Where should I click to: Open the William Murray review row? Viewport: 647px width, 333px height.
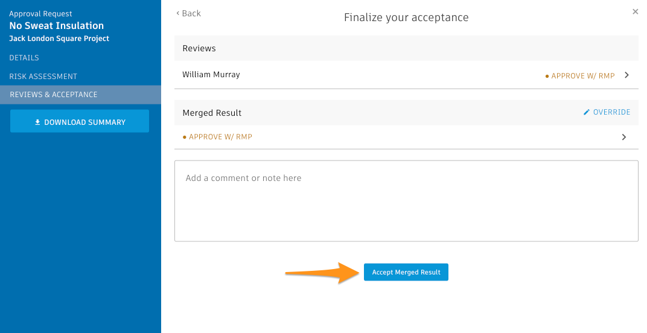click(406, 75)
